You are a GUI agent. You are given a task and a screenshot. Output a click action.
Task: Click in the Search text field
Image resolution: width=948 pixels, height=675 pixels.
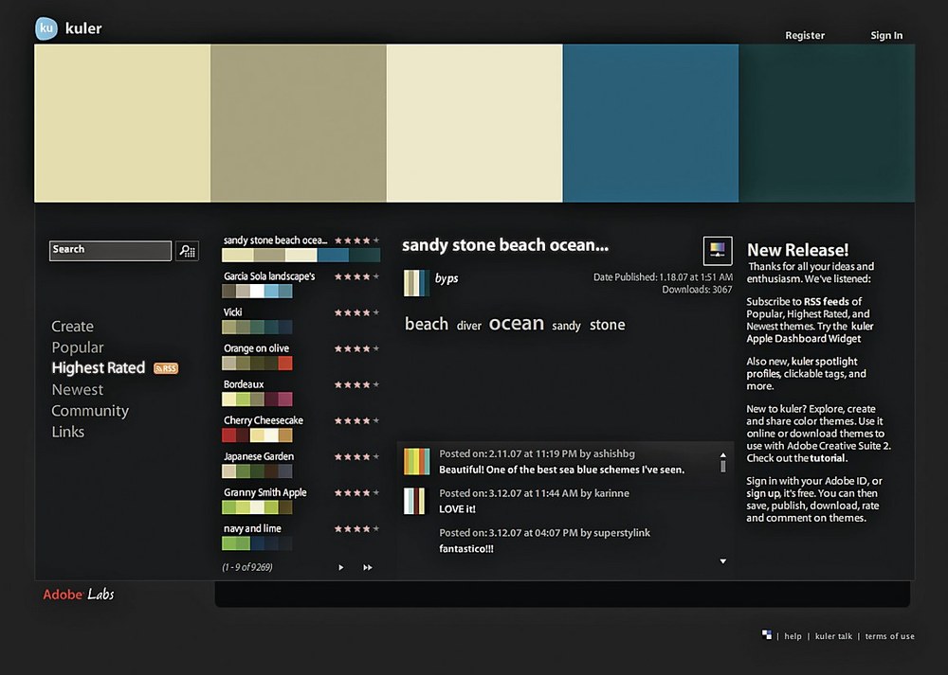coord(110,251)
